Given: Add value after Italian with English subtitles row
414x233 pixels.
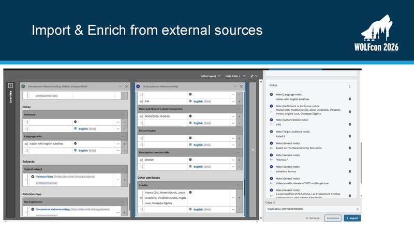Looking at the screenshot, I should [x=124, y=144].
